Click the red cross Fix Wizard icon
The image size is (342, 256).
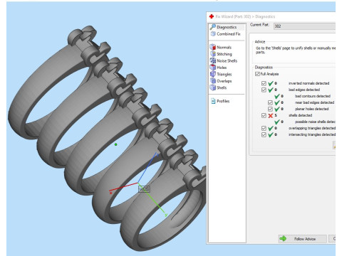pyautogui.click(x=212, y=16)
